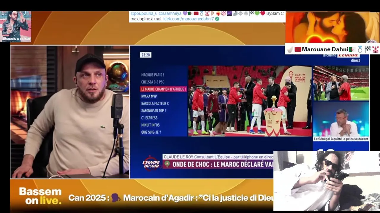This screenshot has height=213, width=380.
Task: Open the kick.com/marouanedahni7 link
Action: [x=189, y=19]
